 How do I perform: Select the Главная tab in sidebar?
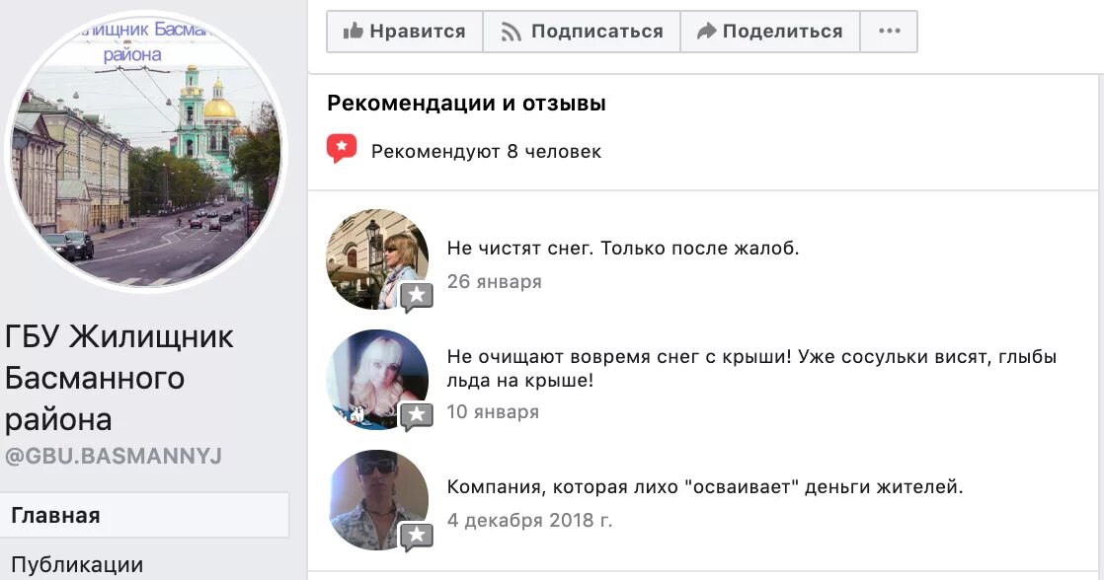pos(144,515)
